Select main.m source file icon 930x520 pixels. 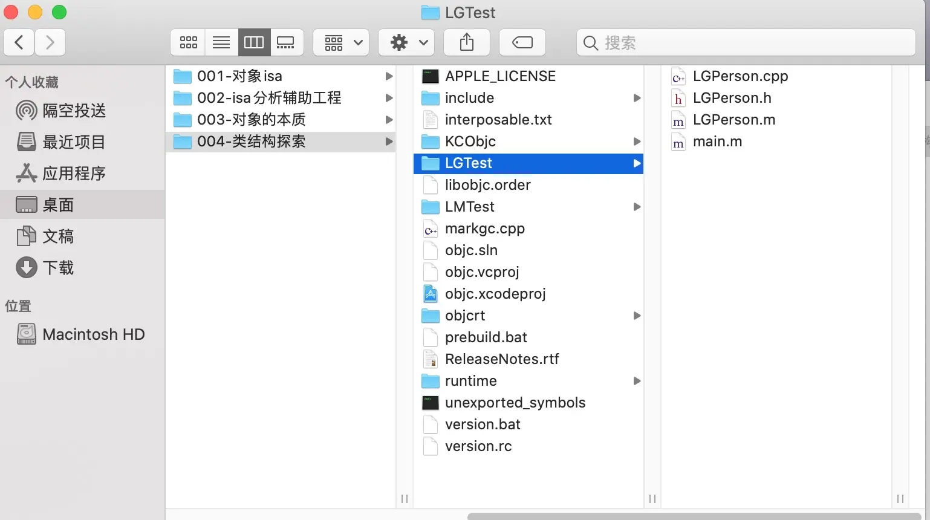click(678, 141)
